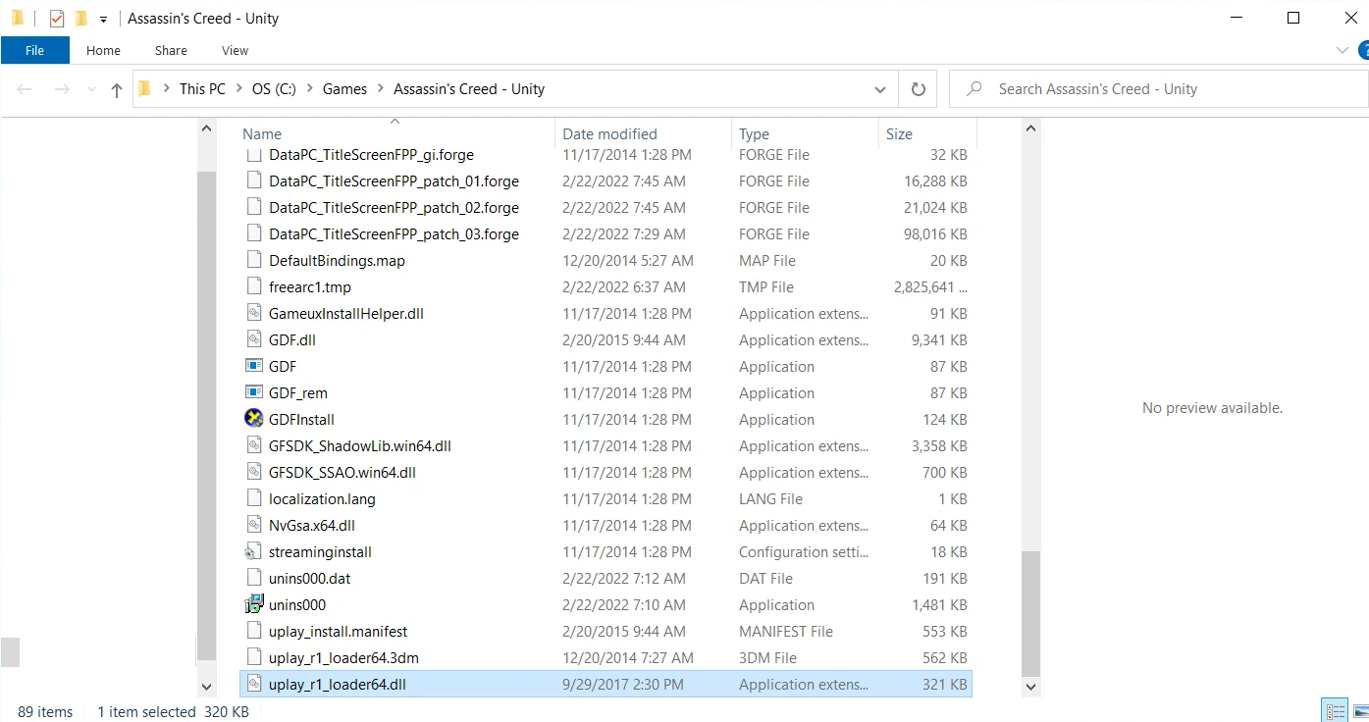Click file list scrollbar down arrow

pos(1030,688)
